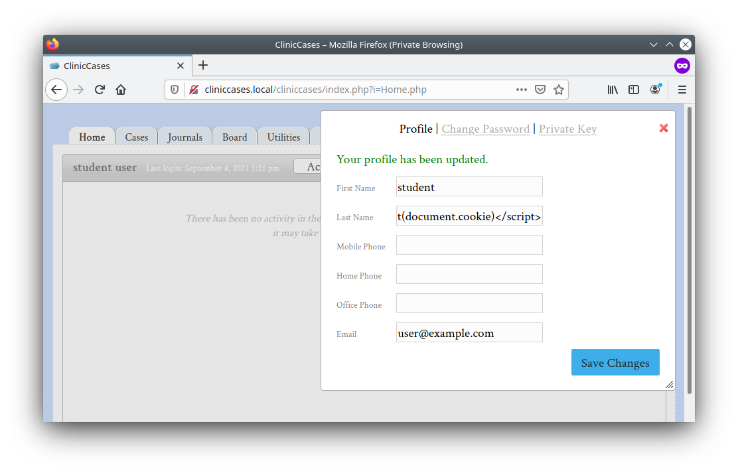The image size is (738, 473).
Task: Click the private browsing mask icon
Action: point(682,66)
